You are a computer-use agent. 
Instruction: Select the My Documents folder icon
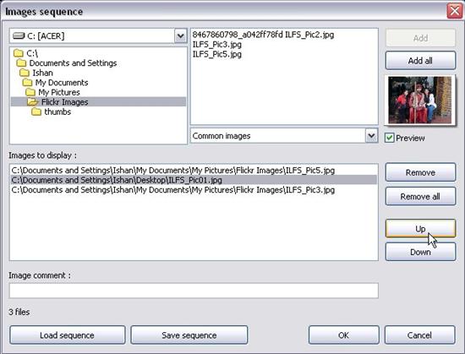point(27,83)
